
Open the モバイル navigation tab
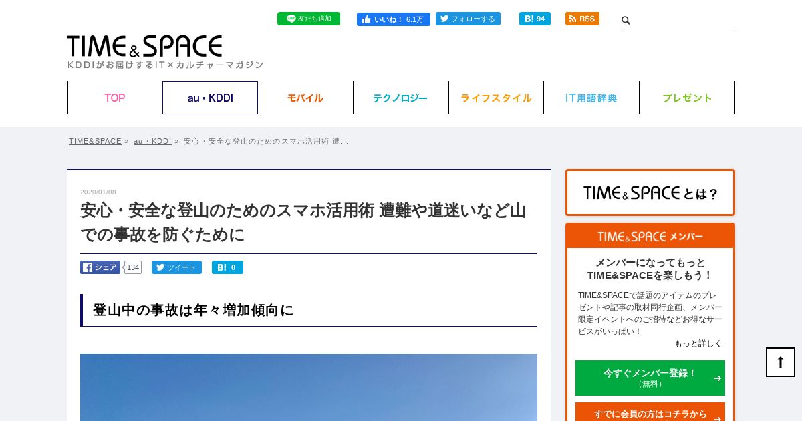(305, 98)
